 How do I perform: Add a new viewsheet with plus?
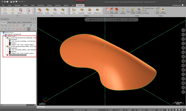[46, 107]
